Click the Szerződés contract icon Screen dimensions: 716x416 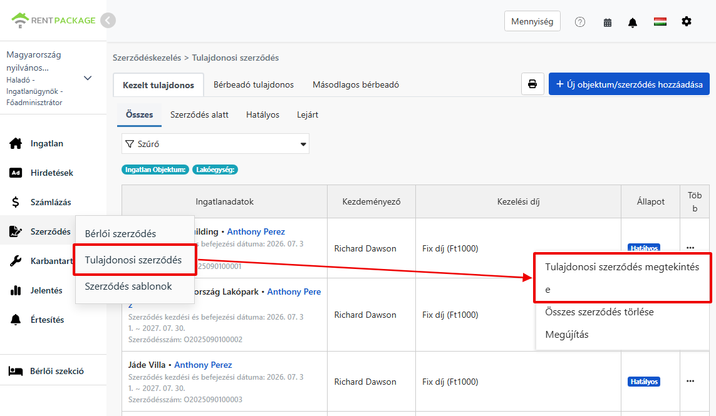(x=16, y=231)
